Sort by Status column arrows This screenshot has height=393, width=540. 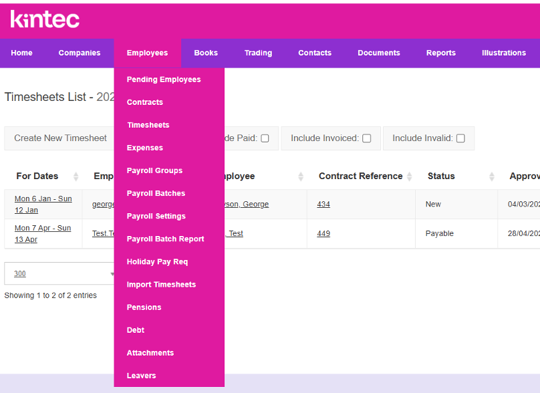pyautogui.click(x=492, y=176)
